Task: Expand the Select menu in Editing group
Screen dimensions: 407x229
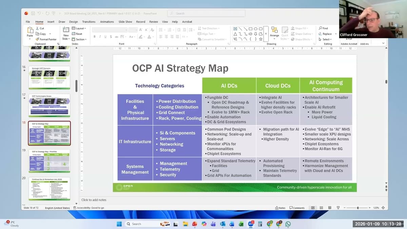Action: click(326, 39)
